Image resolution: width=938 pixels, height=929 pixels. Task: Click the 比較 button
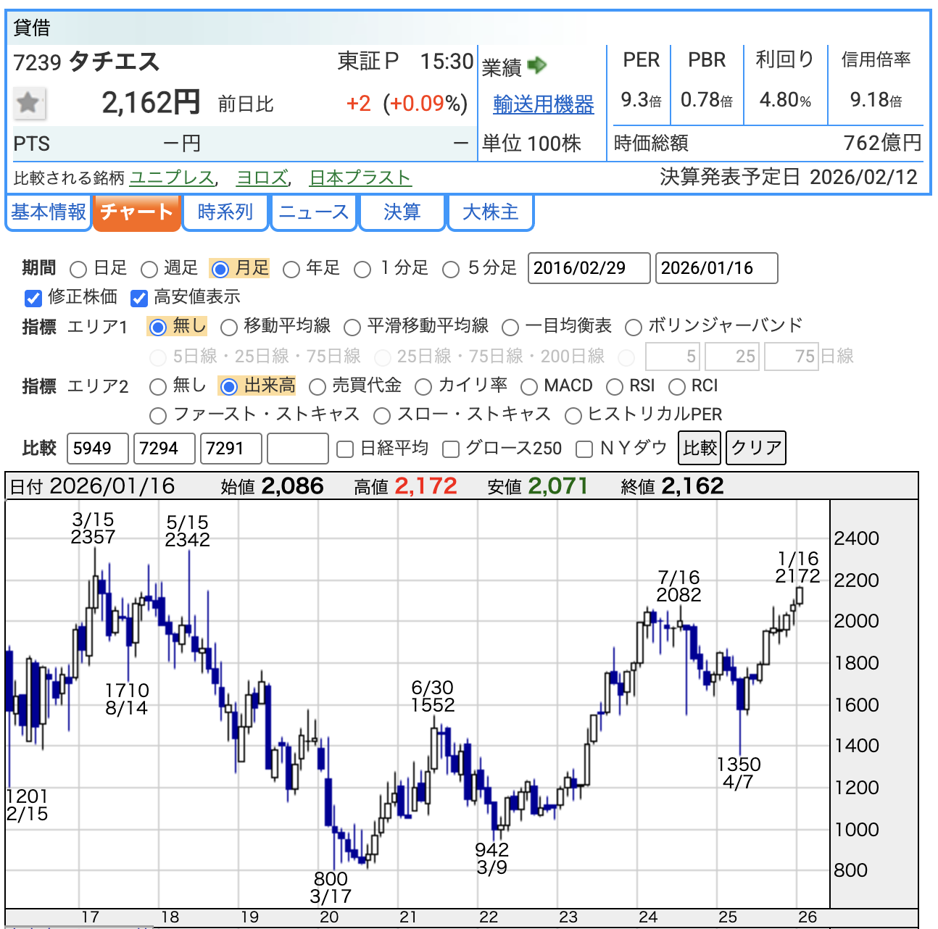pos(700,448)
